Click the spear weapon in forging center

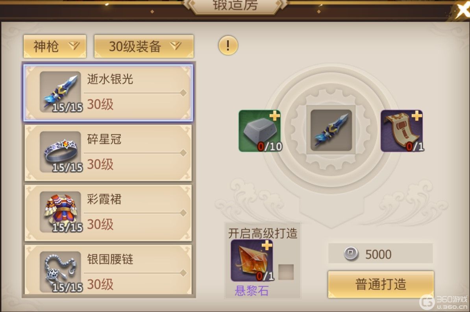[x=331, y=130]
